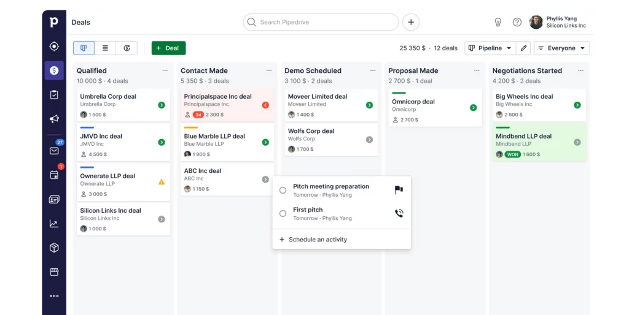Open Insights chart icon in sidebar

54,223
